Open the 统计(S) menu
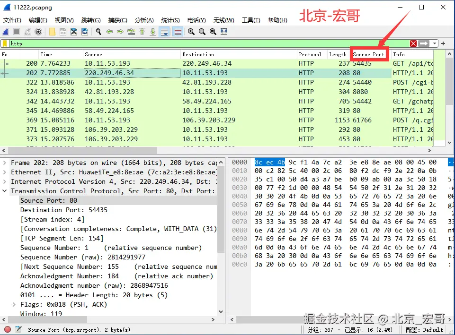 point(170,20)
